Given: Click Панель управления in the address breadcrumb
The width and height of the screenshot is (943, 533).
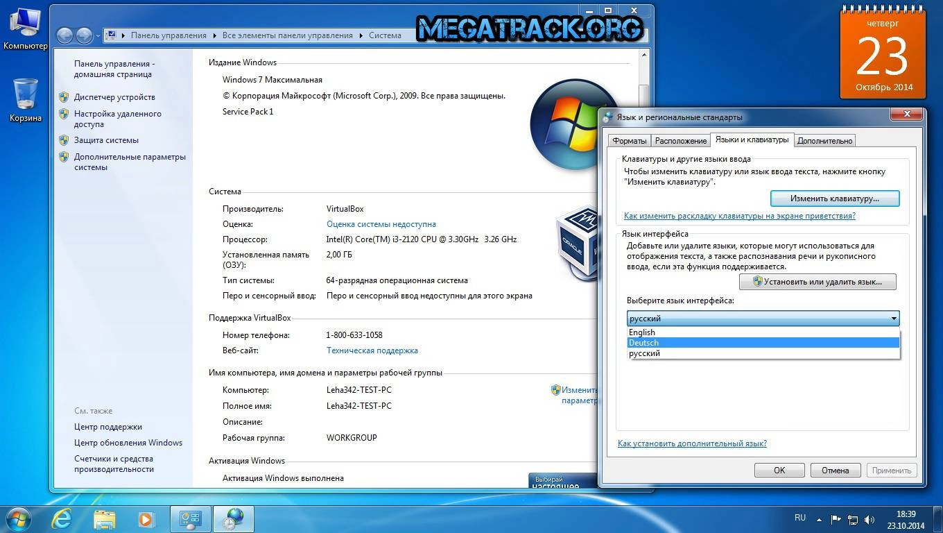Looking at the screenshot, I should (168, 35).
